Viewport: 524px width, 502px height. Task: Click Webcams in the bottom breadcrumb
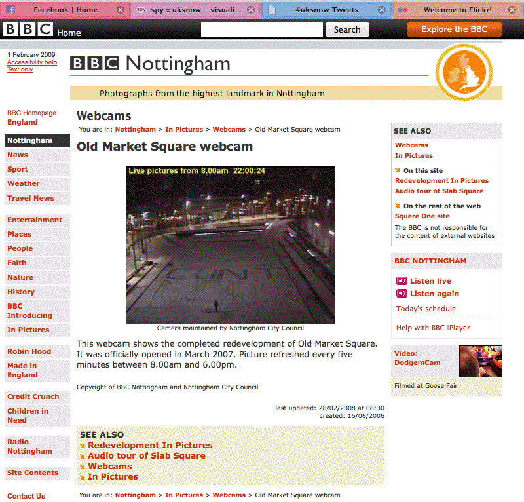coord(229,495)
